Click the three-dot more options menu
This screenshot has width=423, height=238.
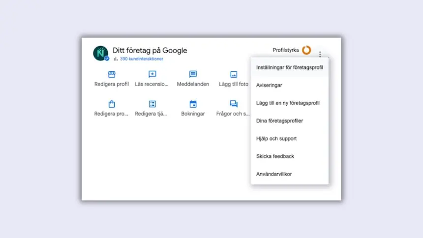coord(320,54)
